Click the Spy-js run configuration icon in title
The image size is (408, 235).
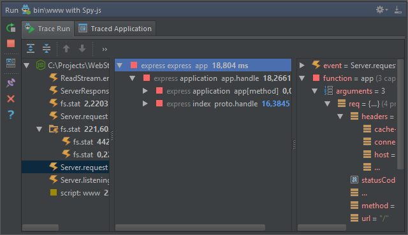26,10
